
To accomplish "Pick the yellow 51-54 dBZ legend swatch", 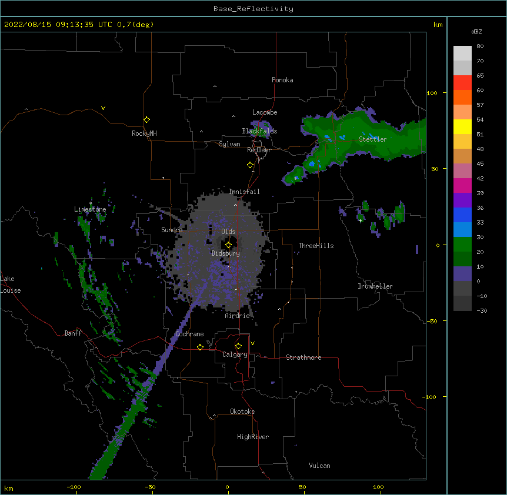I will [462, 126].
